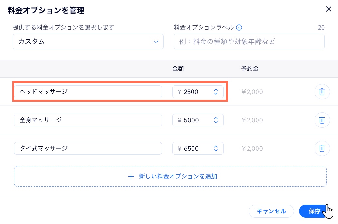Open the カスタム pricing options dropdown
Screen dimensions: 338x224
[88, 42]
